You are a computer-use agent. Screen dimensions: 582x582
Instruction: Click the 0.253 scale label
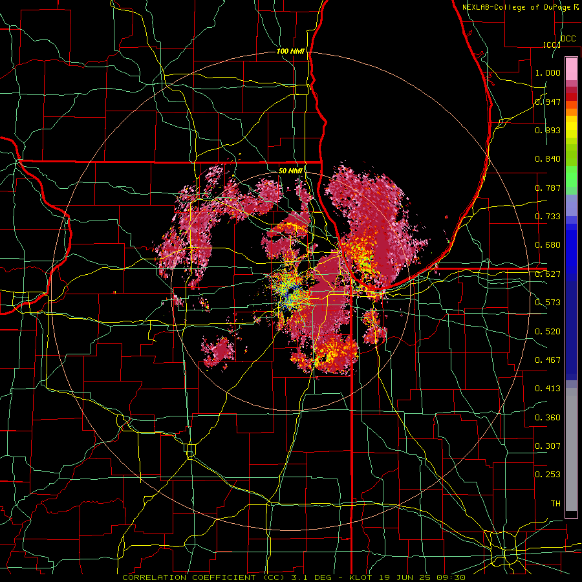click(548, 475)
